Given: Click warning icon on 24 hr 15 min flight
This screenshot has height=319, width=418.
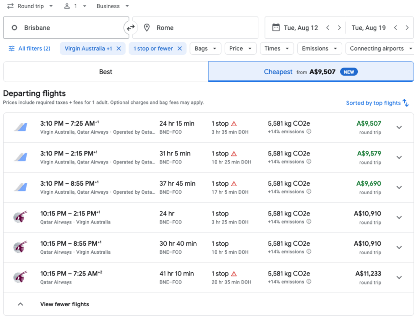Looking at the screenshot, I should (234, 124).
